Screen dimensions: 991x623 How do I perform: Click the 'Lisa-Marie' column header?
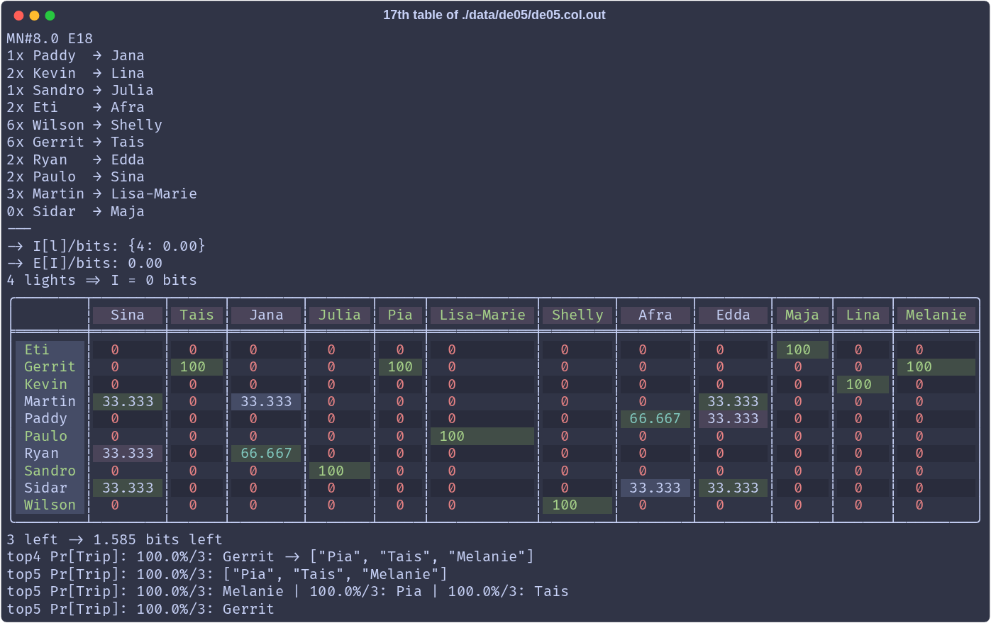click(482, 315)
